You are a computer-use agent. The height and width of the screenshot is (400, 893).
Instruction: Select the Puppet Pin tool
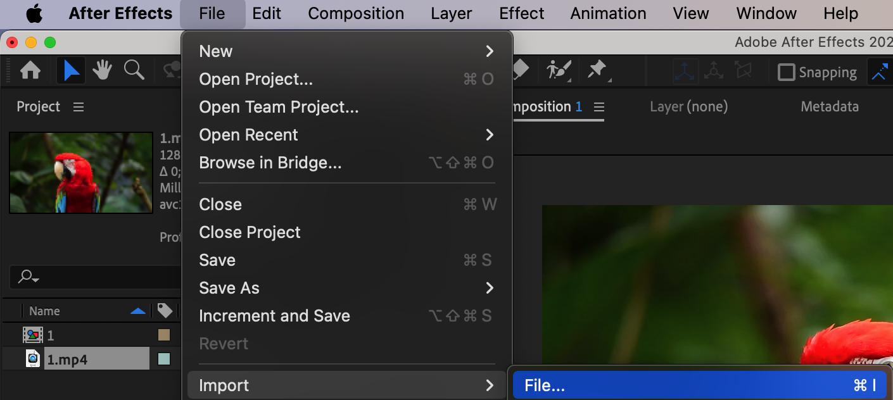[597, 70]
